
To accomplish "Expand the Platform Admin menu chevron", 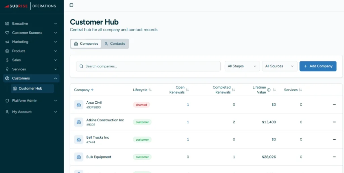I will (55, 101).
